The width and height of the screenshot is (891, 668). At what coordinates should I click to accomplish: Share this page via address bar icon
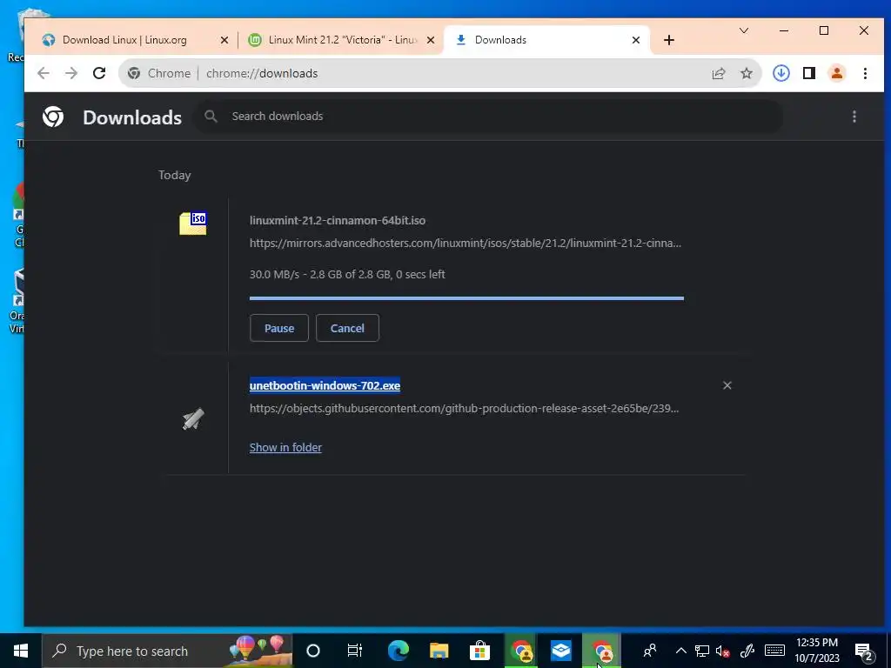[719, 73]
